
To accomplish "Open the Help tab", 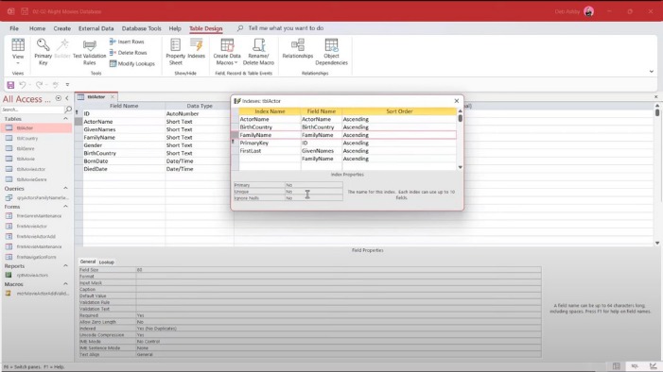I will point(175,28).
